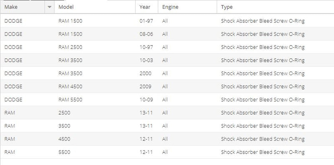The width and height of the screenshot is (334, 165).
Task: Click the DODGE RAM 4500 model cell
Action: pos(70,86)
